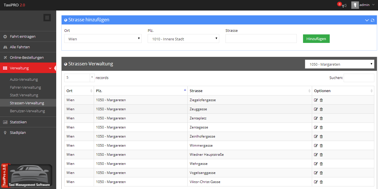378x189 pixels.
Task: Collapse the Strasse hinzufügen panel
Action: [x=367, y=20]
